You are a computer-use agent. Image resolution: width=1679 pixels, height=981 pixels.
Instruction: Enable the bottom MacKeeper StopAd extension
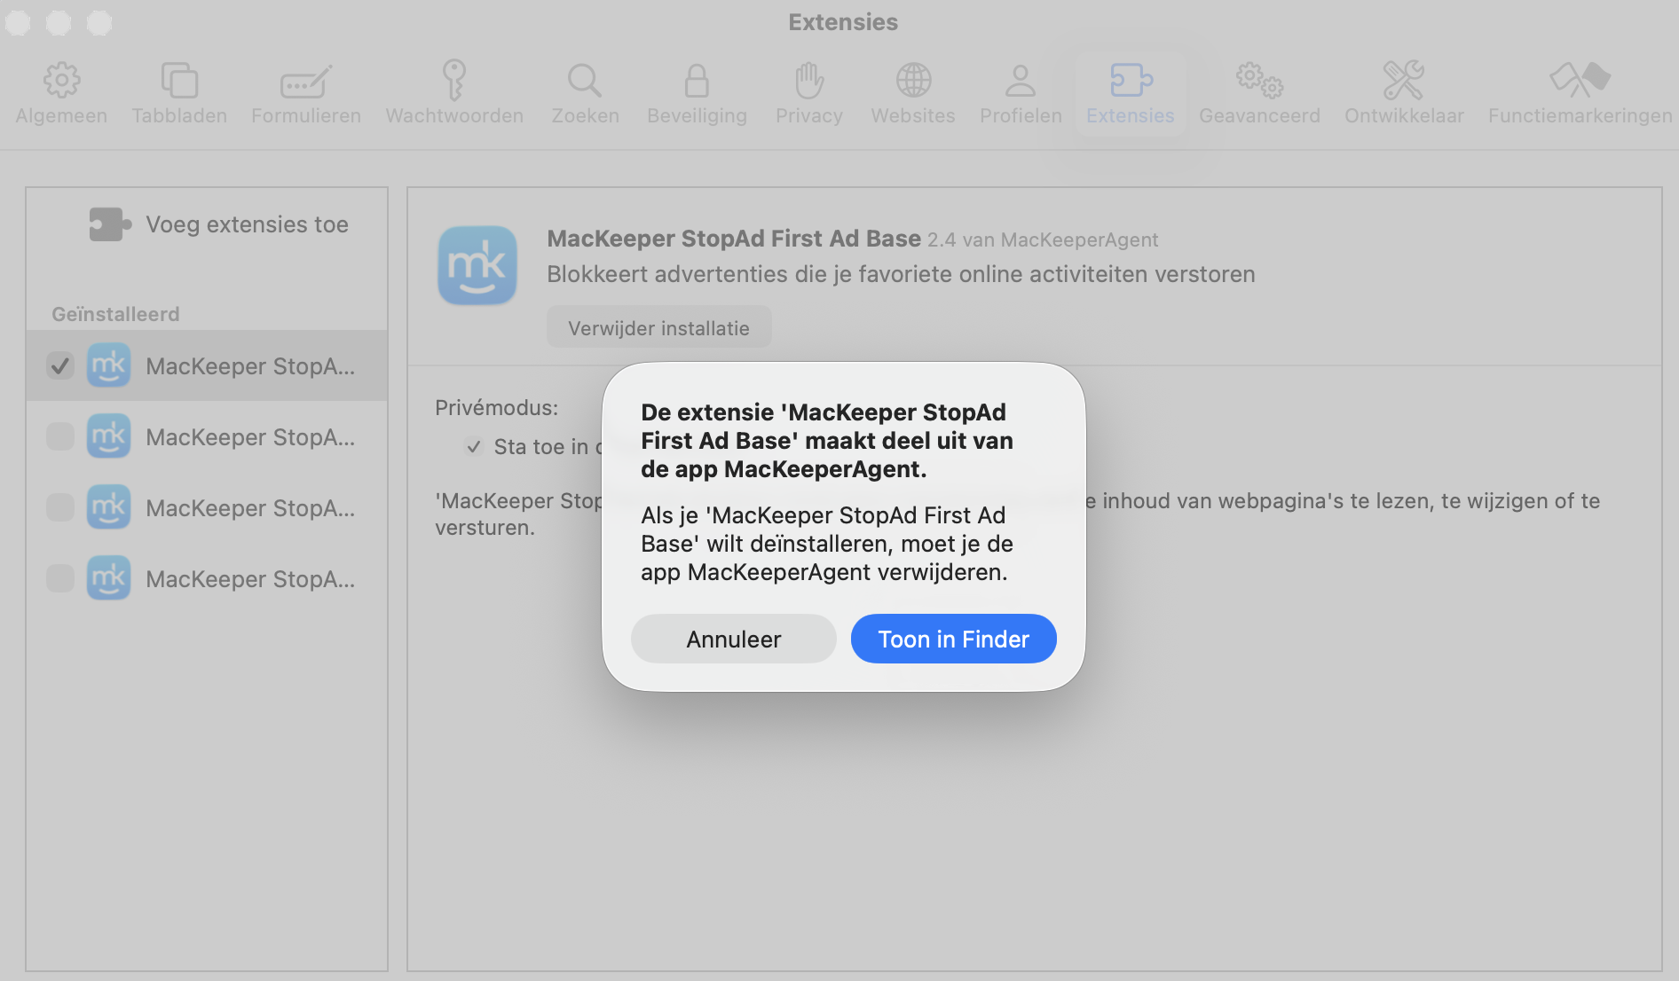click(59, 578)
